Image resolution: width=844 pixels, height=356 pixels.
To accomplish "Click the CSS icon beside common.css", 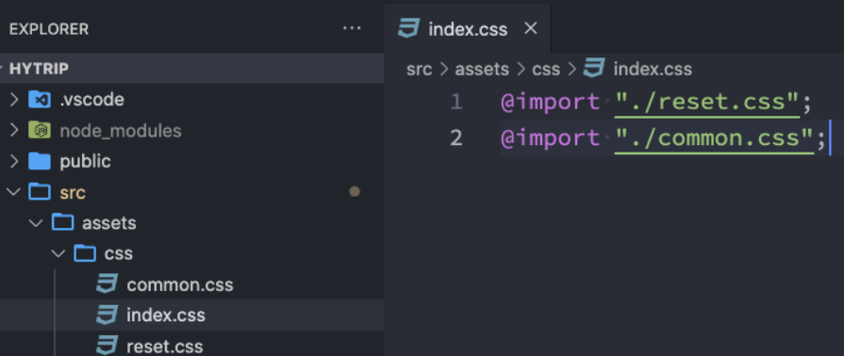I will tap(108, 283).
